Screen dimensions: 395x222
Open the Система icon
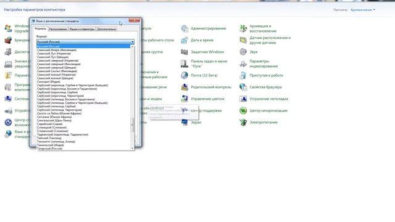8,99
